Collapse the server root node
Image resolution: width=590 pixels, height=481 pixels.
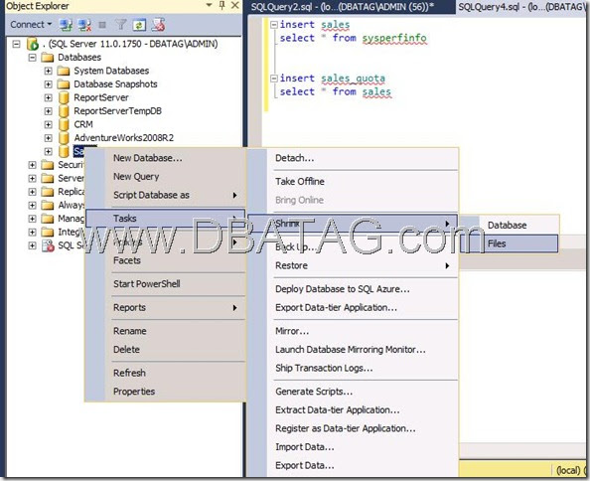click(16, 44)
